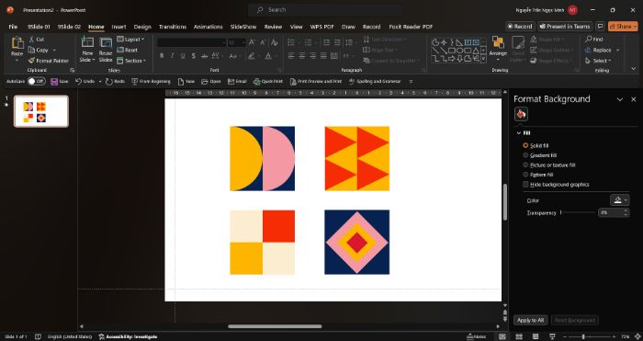This screenshot has height=341, width=643.
Task: Open the comments icon next to Share
Action: coord(601,27)
